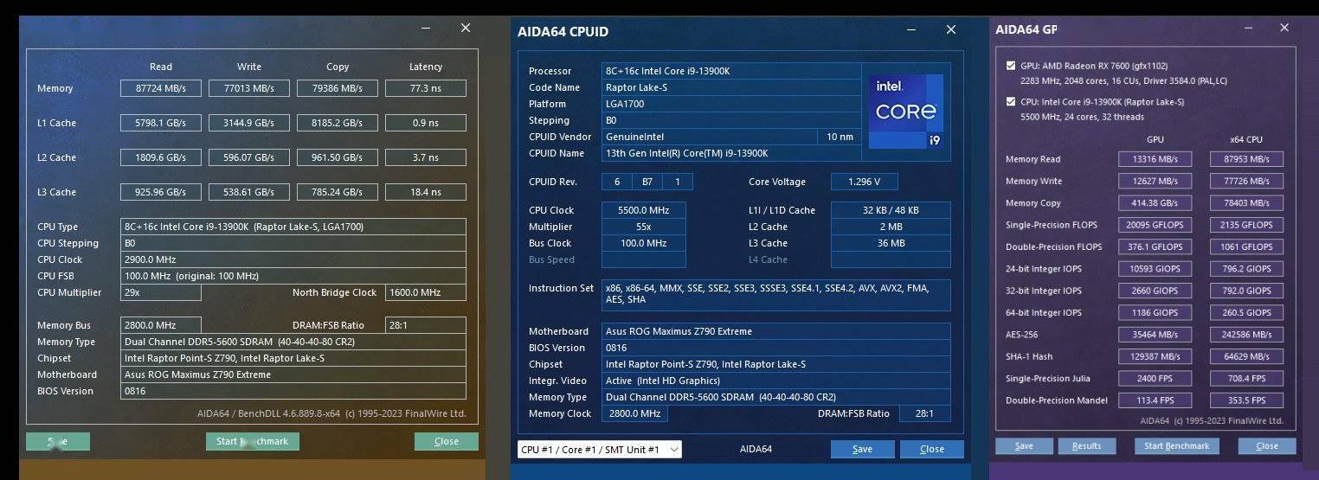Click the GPU 24-bit Integer IOPS value 10593 GIOPS
Viewport: 1319px width, 480px height.
point(1155,269)
